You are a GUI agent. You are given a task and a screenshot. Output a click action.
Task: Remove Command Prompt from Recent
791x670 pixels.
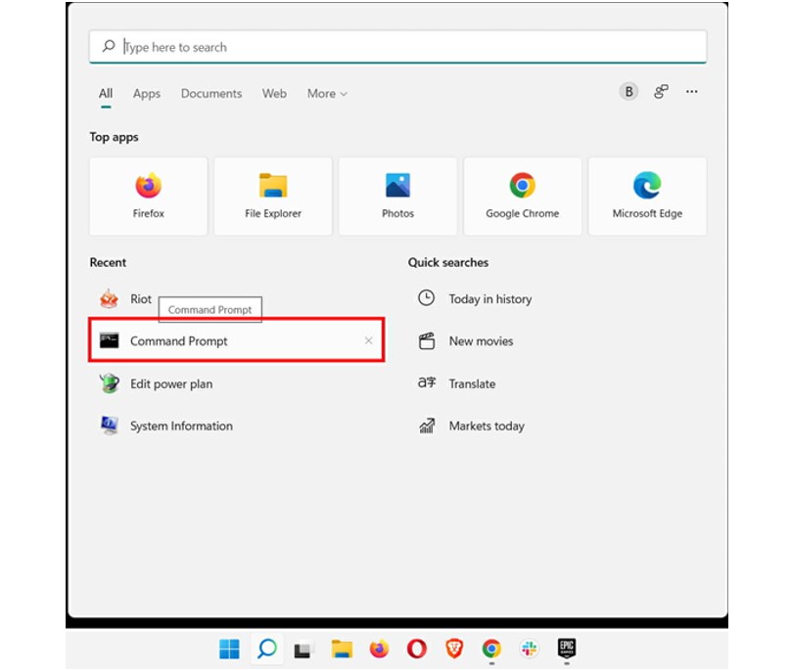(x=368, y=340)
